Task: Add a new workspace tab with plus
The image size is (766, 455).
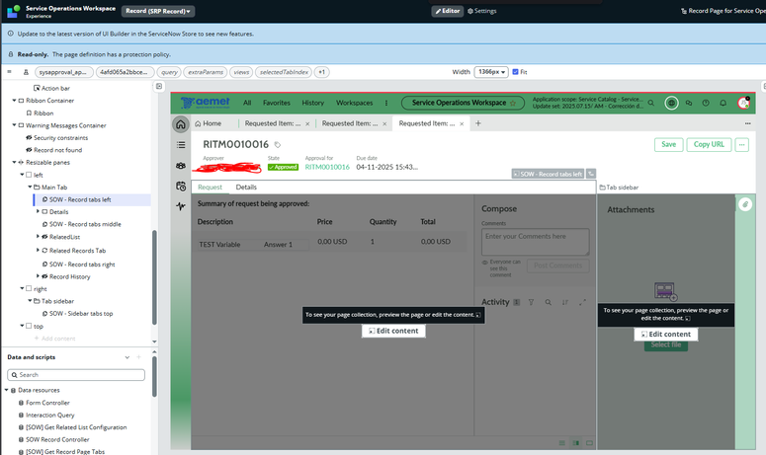Action: click(x=478, y=123)
